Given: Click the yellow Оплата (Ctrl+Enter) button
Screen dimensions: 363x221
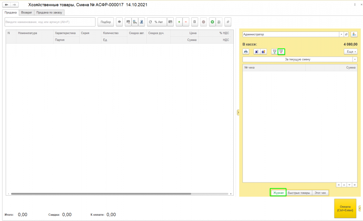Looking at the screenshot, I should (345, 208).
